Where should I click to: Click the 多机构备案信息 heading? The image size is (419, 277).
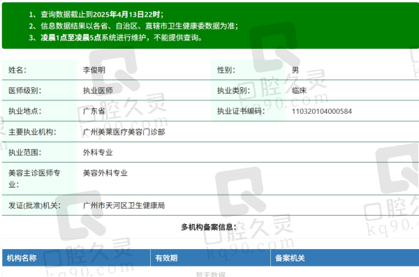(x=209, y=227)
